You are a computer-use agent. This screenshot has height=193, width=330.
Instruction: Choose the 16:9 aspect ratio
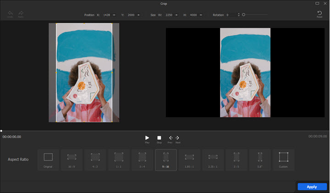tap(71, 159)
